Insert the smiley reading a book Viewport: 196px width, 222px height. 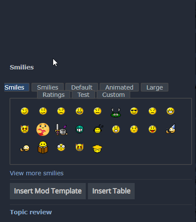point(43,147)
